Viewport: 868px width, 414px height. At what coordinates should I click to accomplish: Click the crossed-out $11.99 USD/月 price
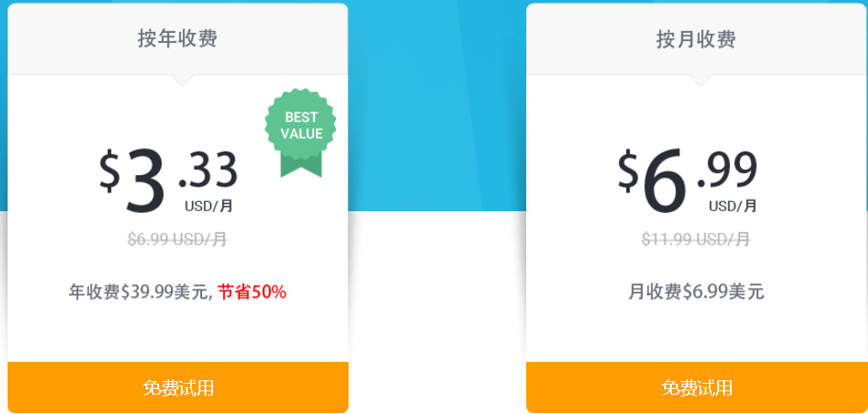pyautogui.click(x=695, y=239)
